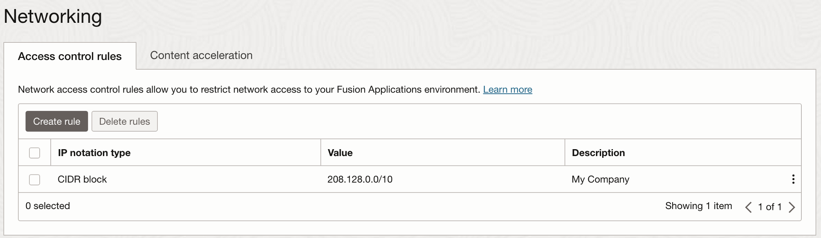Go to the previous page arrow
821x238 pixels.
pyautogui.click(x=748, y=207)
